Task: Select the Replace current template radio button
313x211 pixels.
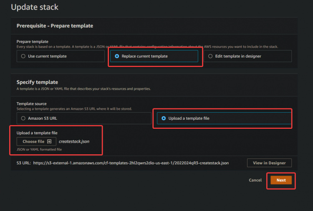Action: [x=117, y=56]
